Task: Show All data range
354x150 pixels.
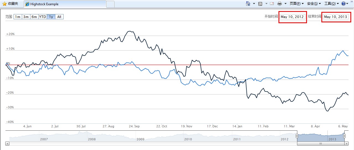Action: 59,17
